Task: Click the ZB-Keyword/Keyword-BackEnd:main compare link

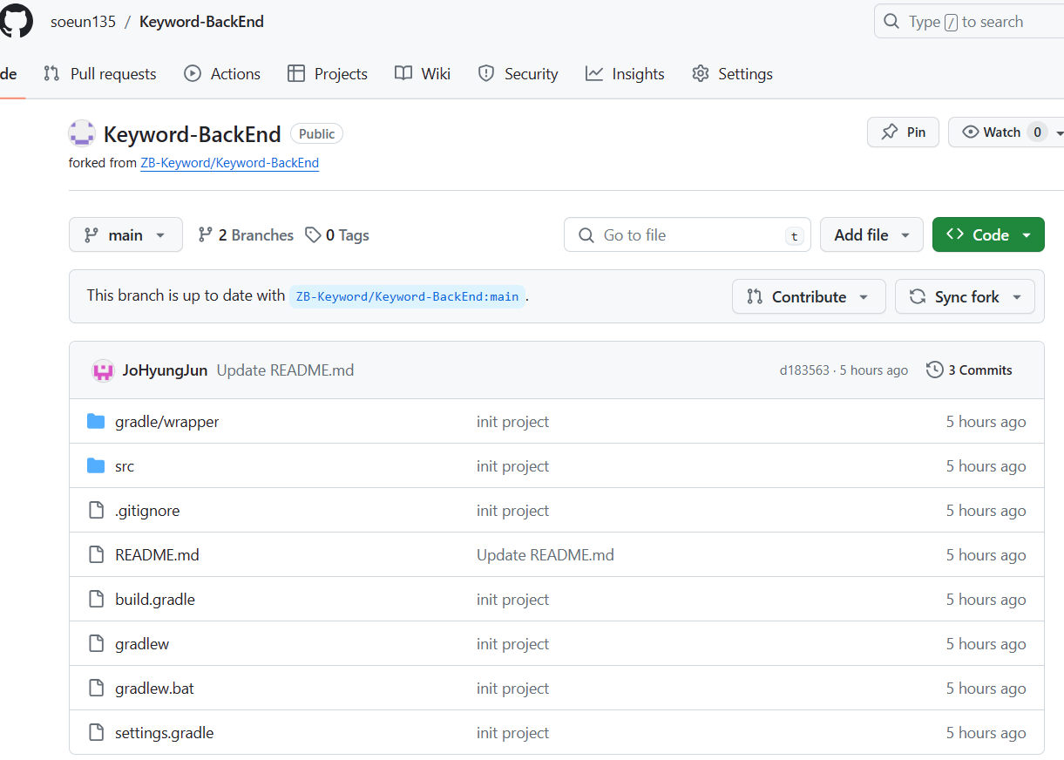Action: click(x=407, y=296)
